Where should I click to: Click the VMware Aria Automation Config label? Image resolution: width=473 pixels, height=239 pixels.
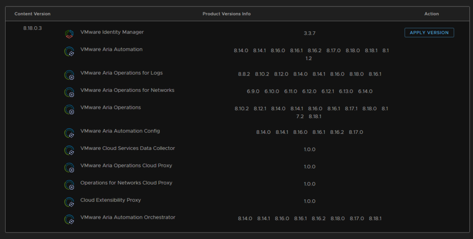[120, 131]
